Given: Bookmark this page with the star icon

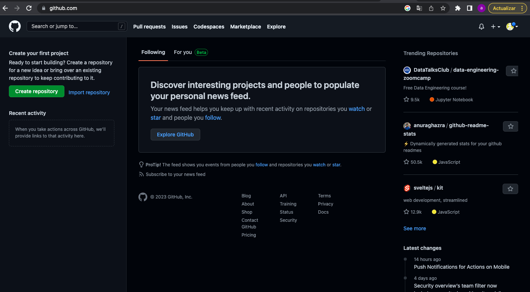Looking at the screenshot, I should (x=443, y=8).
